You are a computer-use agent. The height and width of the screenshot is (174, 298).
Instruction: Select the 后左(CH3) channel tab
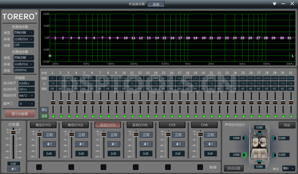(x=107, y=125)
